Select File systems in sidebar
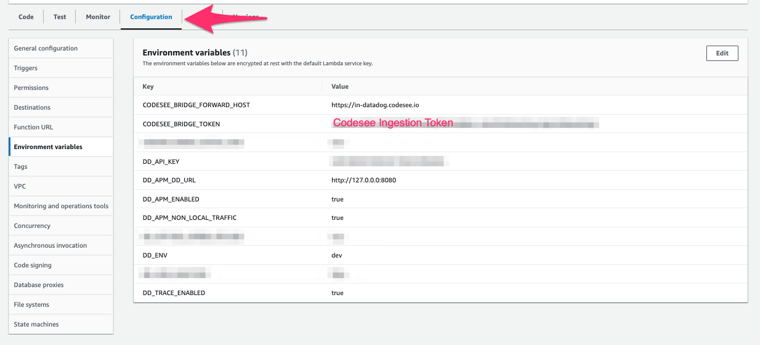The width and height of the screenshot is (760, 345). [x=61, y=304]
